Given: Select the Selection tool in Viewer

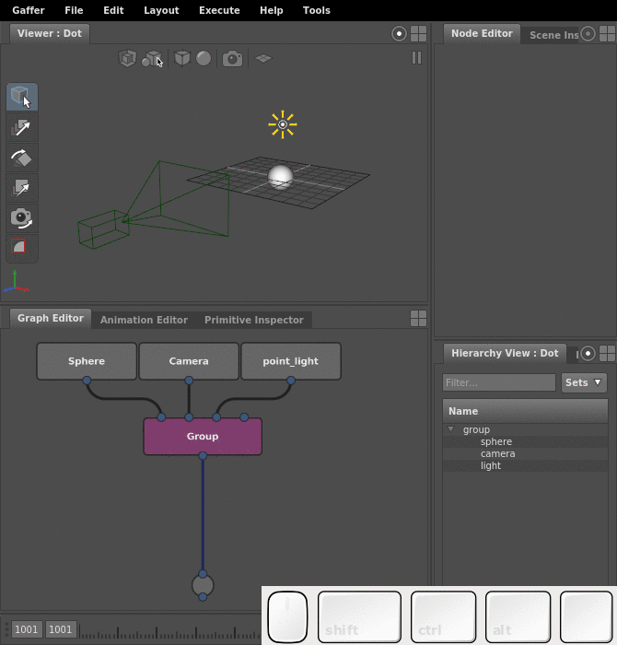Looking at the screenshot, I should click(x=22, y=97).
